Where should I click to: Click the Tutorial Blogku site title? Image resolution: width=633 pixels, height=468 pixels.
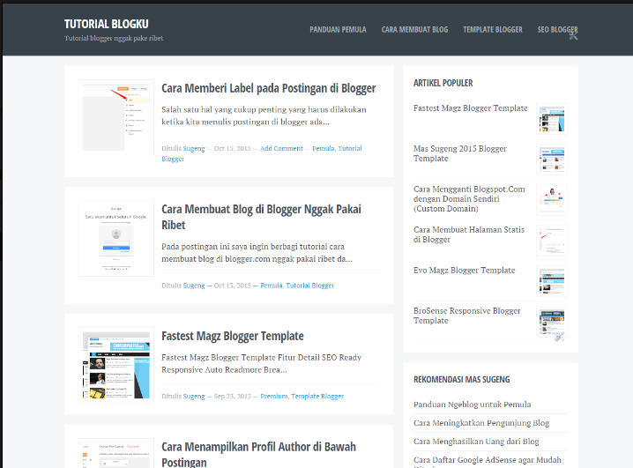click(x=107, y=24)
